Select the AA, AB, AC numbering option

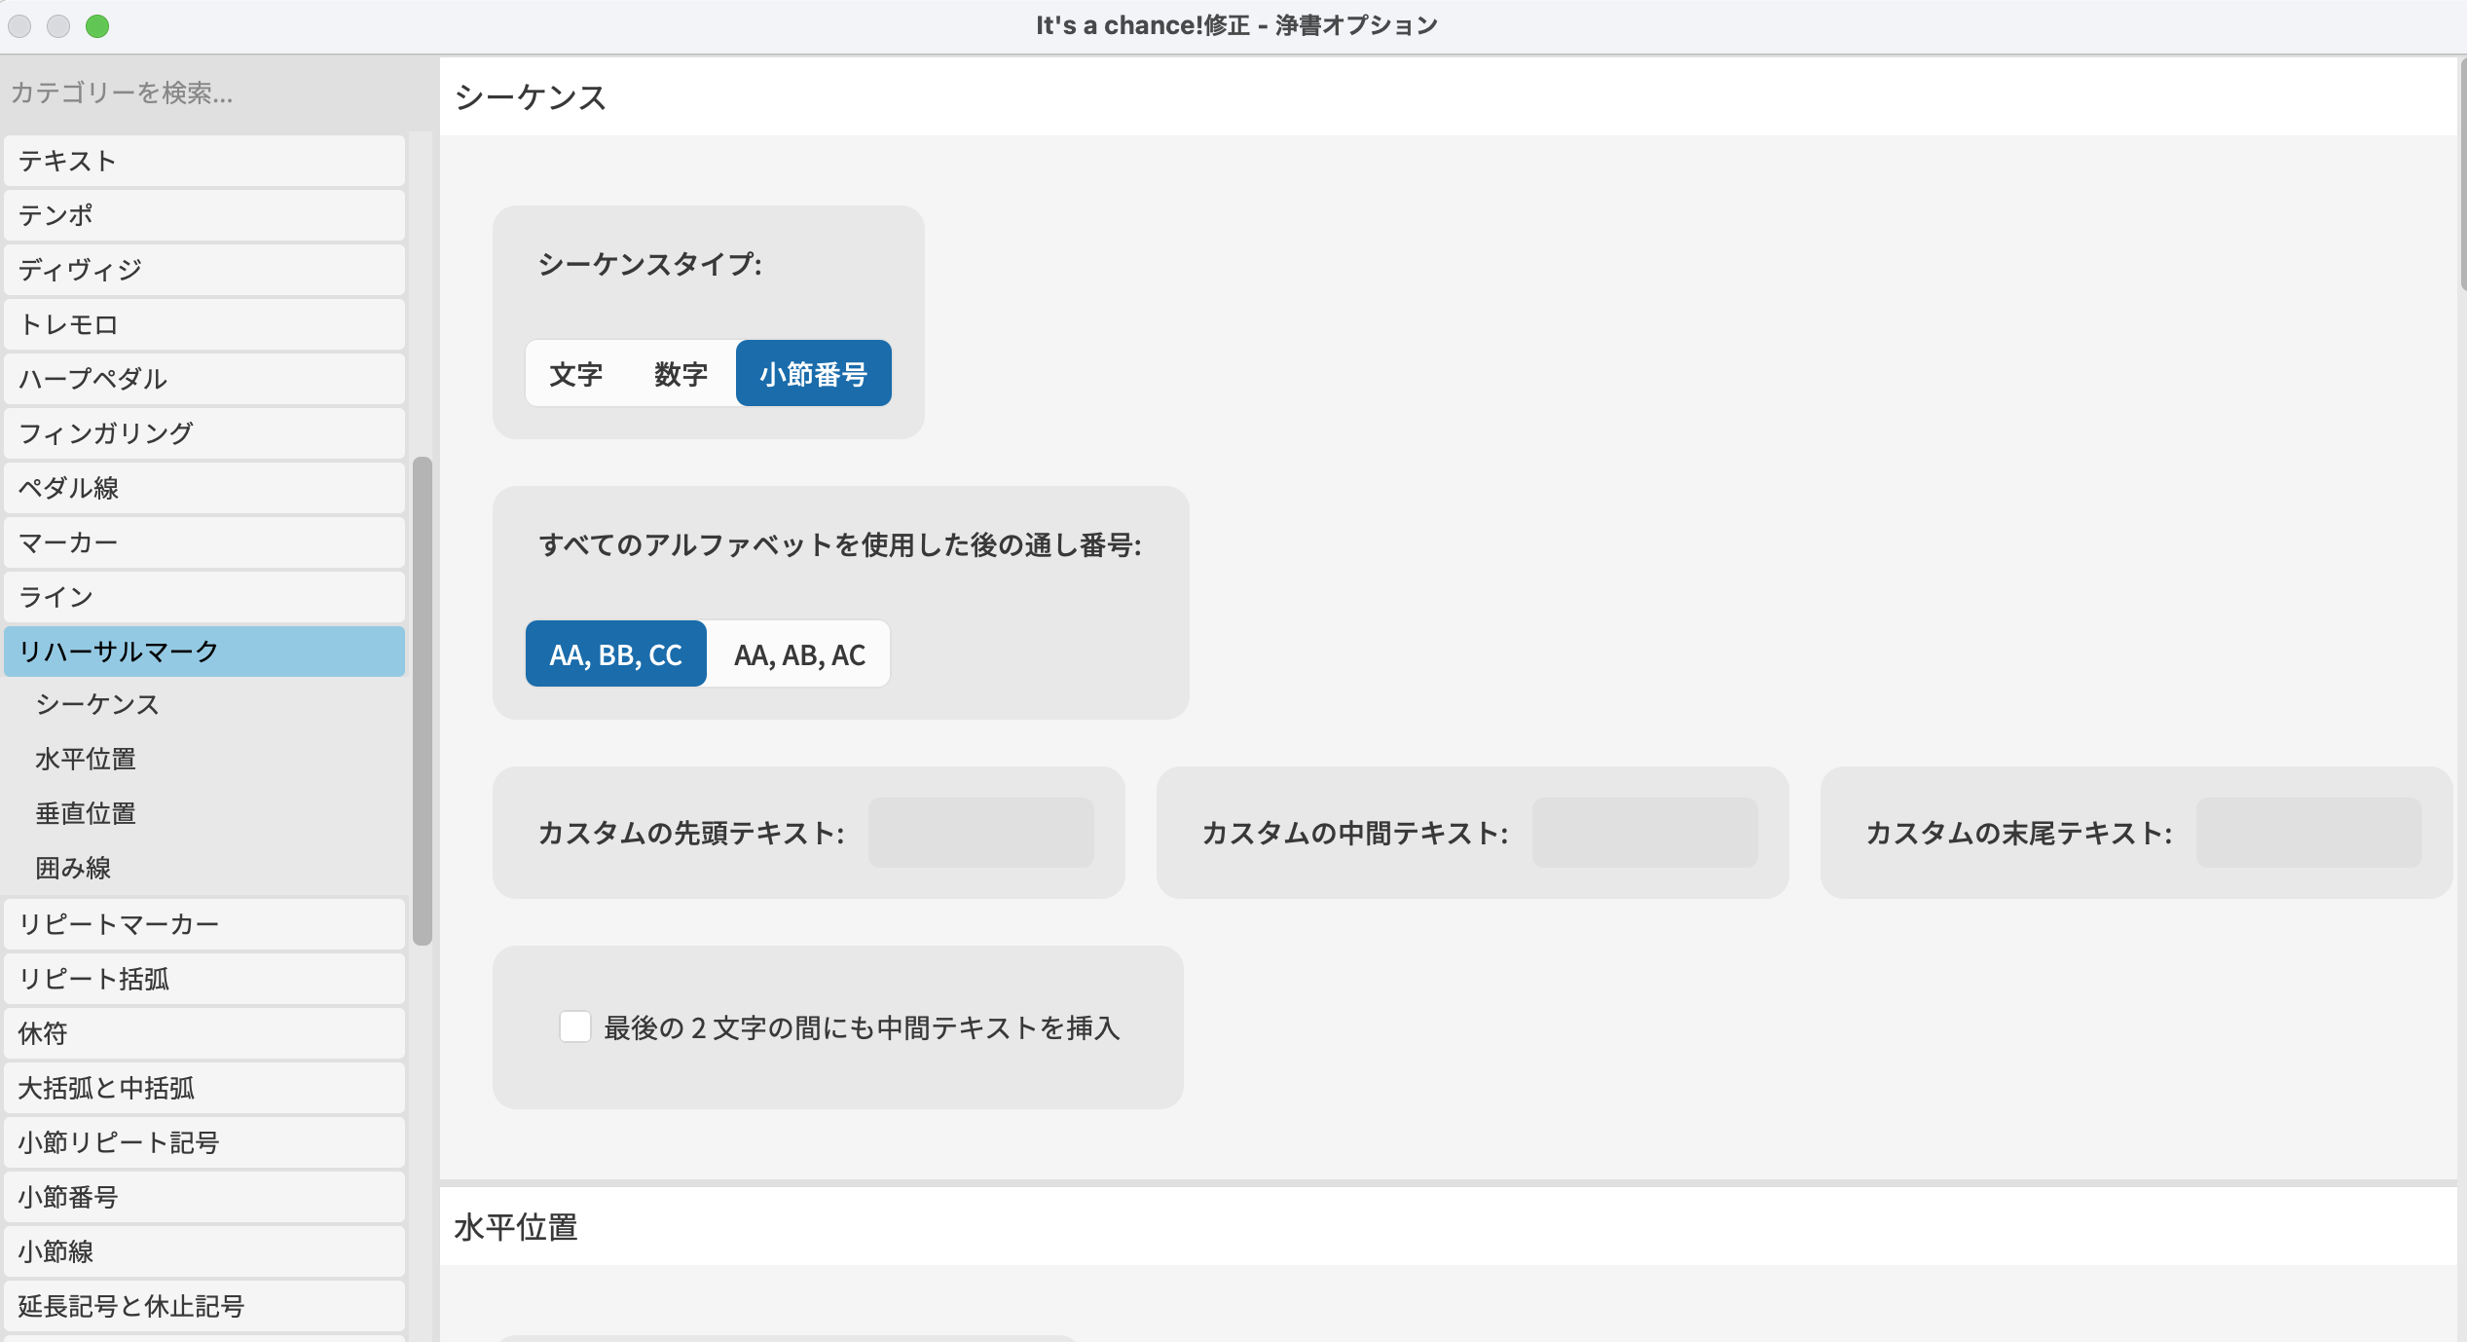point(799,654)
